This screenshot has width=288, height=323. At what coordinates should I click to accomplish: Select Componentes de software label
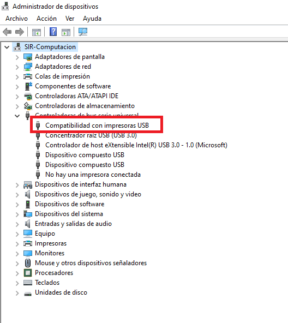(73, 86)
